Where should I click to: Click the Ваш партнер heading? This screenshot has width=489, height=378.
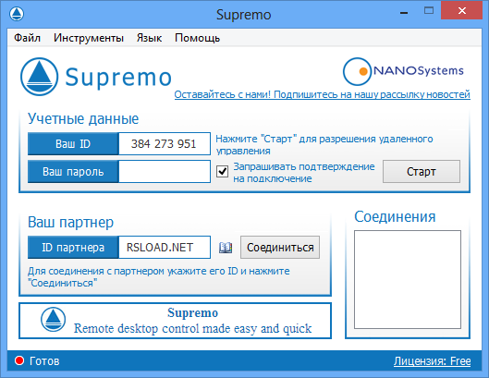tap(70, 223)
